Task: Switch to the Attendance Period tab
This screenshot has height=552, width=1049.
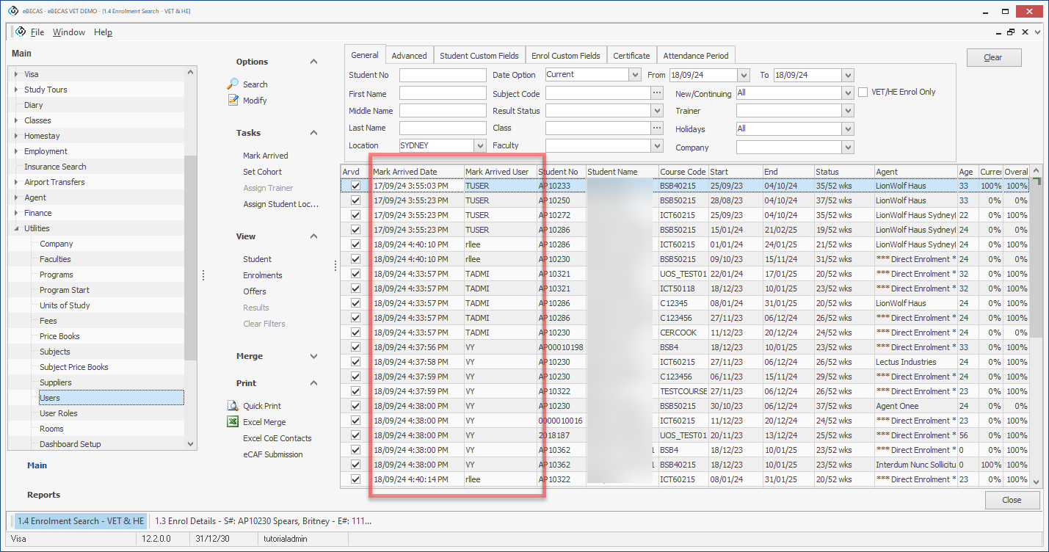Action: (x=695, y=56)
